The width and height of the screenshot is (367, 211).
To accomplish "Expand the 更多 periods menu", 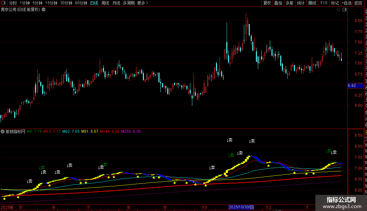I will tap(143, 3).
